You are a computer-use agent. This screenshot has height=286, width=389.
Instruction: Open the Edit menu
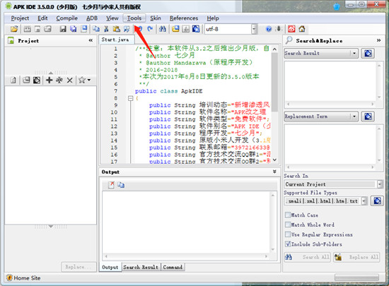point(42,18)
